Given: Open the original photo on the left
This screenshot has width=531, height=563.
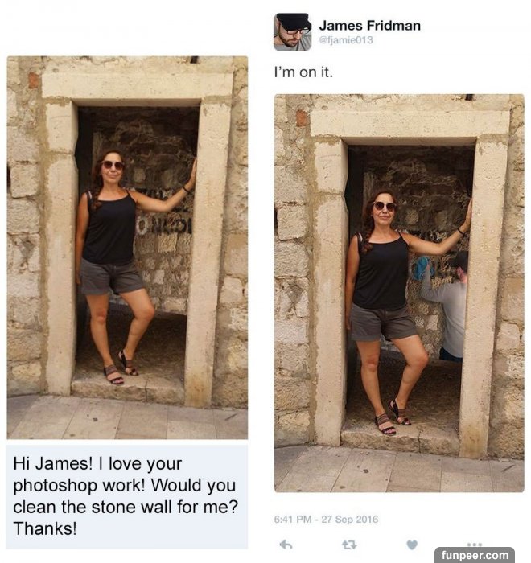Looking at the screenshot, I should pos(127,248).
